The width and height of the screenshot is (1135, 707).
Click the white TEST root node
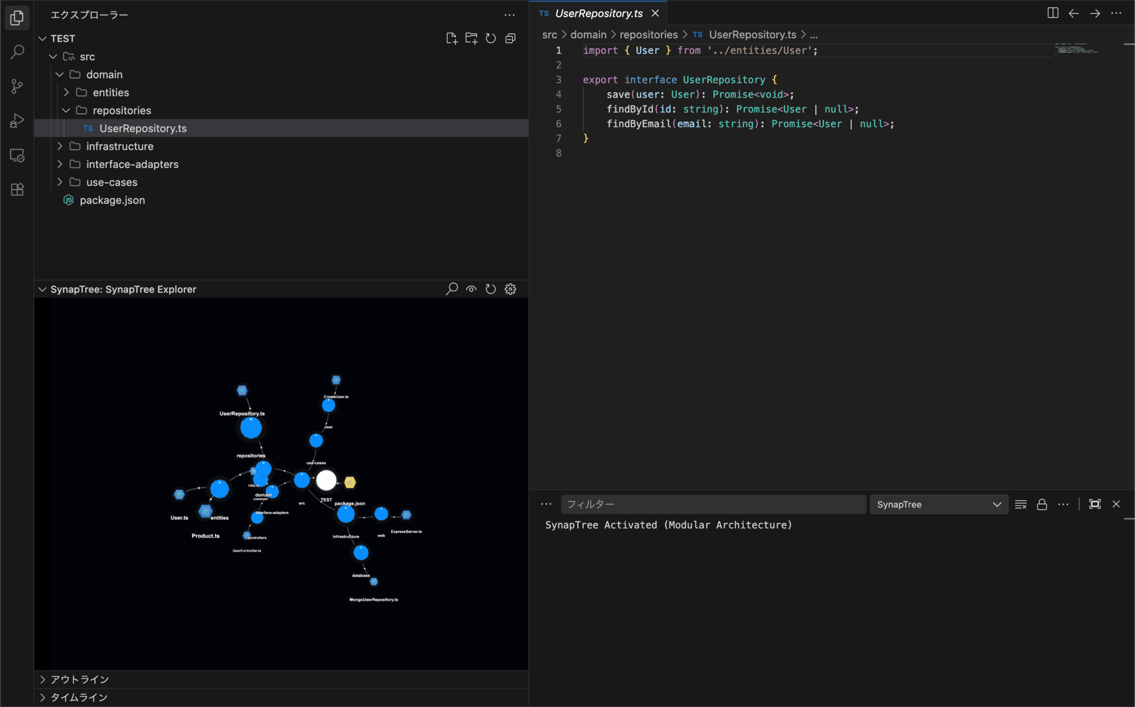pyautogui.click(x=326, y=480)
